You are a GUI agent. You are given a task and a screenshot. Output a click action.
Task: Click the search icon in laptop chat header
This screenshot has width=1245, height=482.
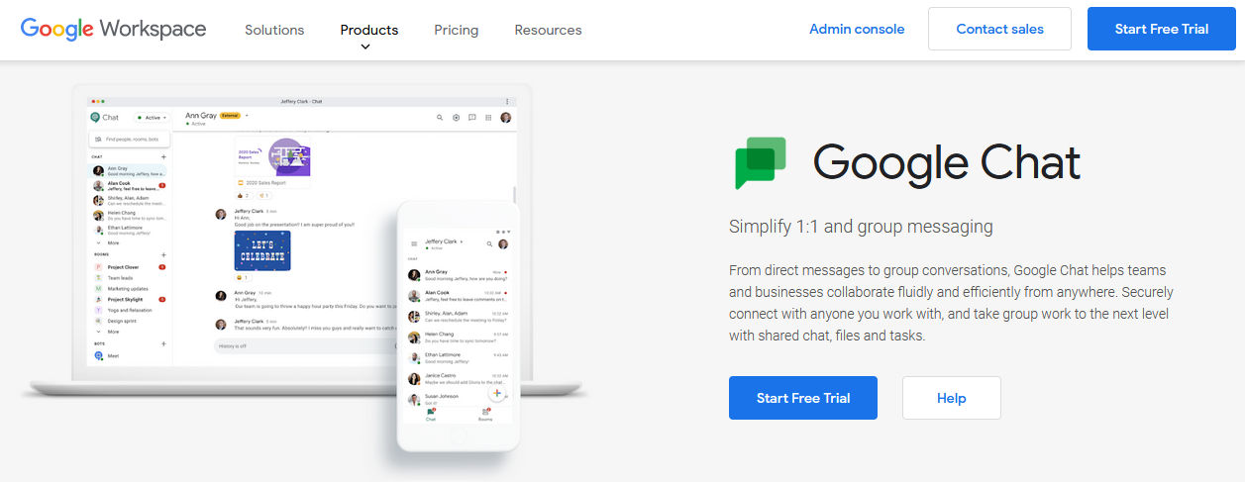click(440, 117)
